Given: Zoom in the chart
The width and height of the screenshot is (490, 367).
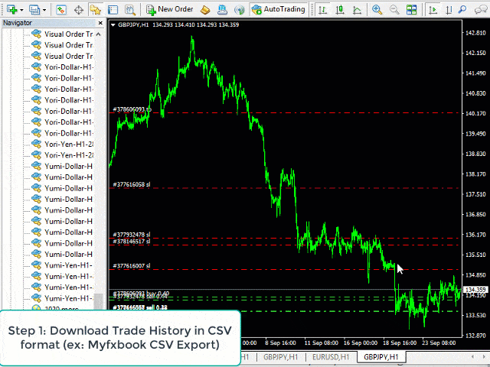Looking at the screenshot, I should (377, 10).
